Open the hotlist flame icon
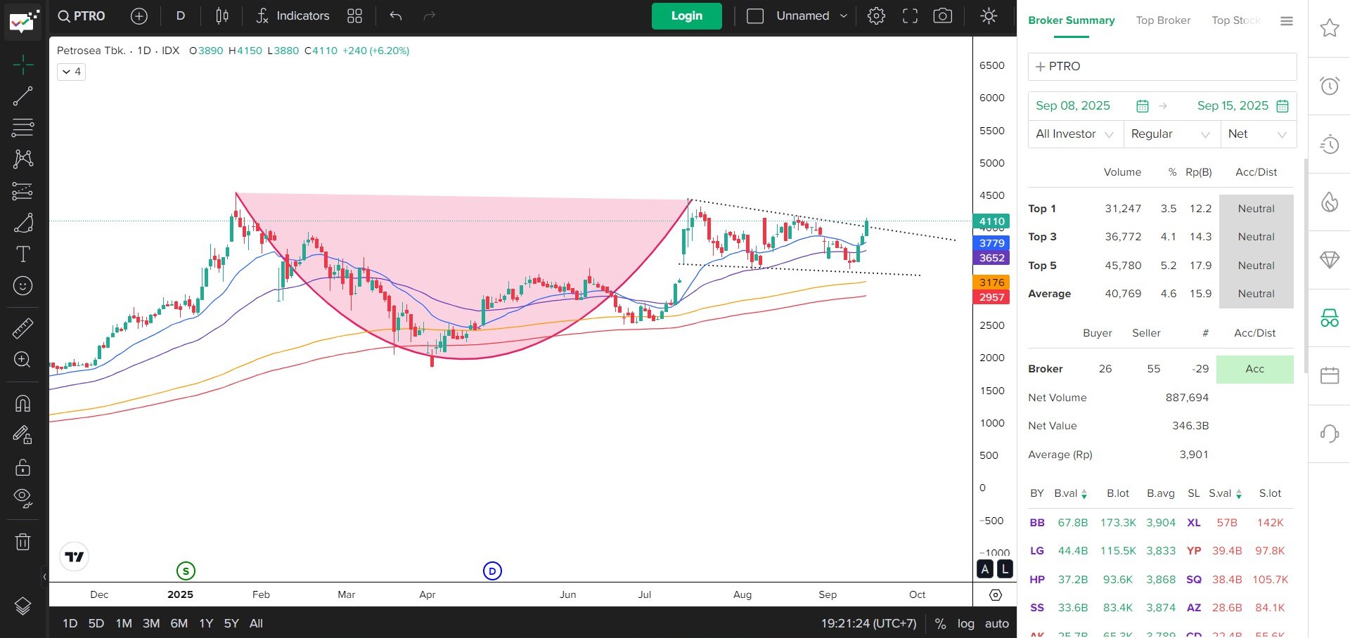Screen dimensions: 1350x638 (x=1329, y=202)
